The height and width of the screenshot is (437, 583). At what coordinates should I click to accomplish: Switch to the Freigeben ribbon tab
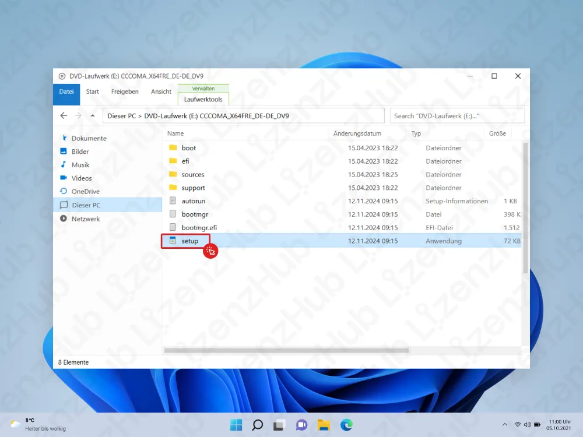pyautogui.click(x=125, y=91)
